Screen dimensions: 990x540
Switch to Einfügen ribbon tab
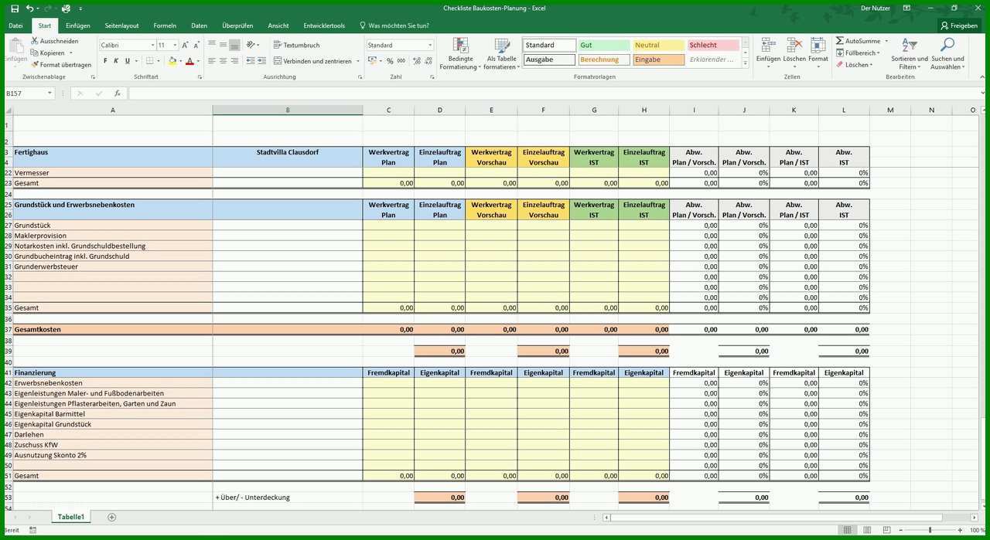[x=77, y=25]
